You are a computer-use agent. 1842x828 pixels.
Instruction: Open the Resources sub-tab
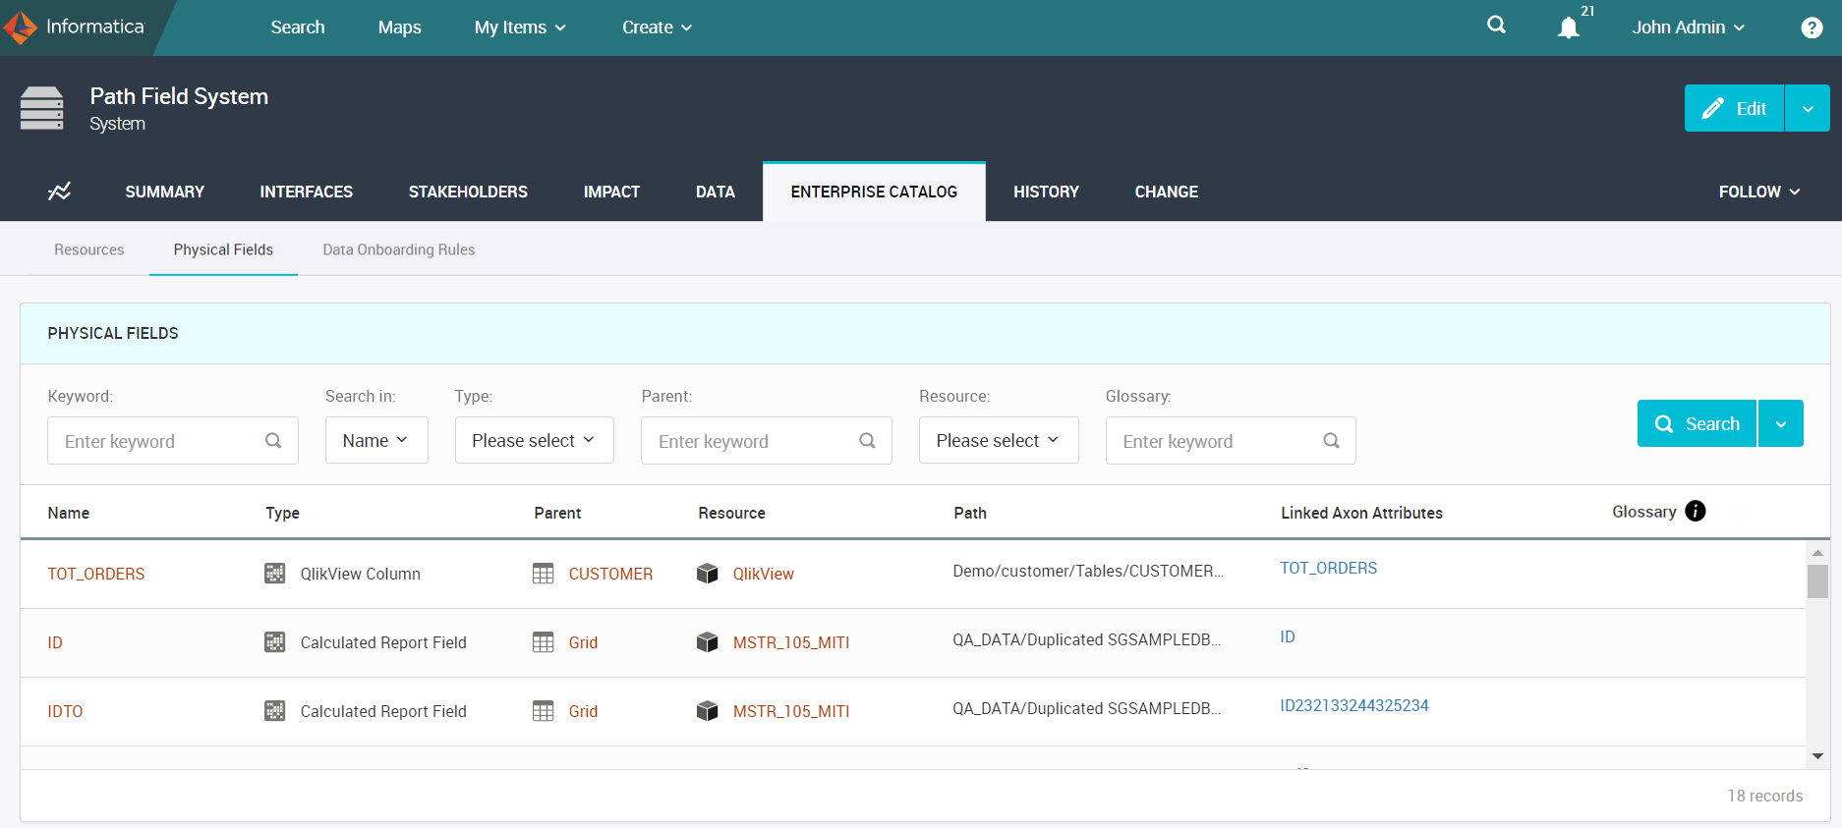click(89, 249)
